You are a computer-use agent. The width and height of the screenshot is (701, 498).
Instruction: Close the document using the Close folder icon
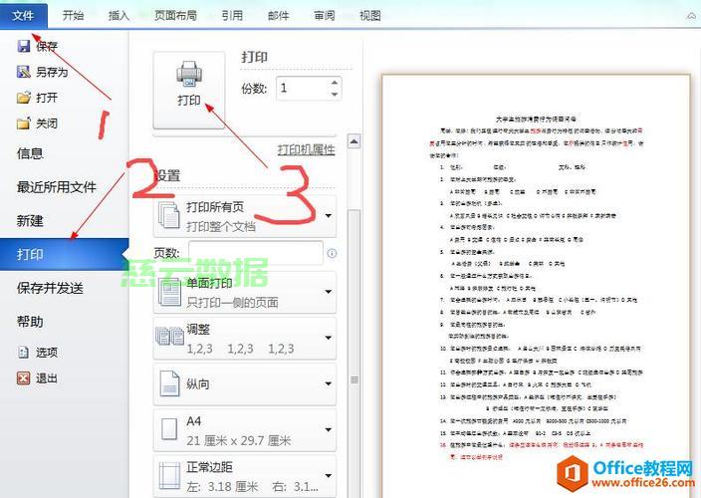pos(24,124)
